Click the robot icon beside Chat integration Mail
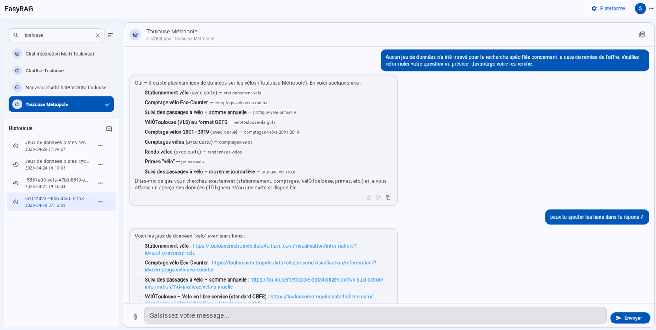 [17, 54]
